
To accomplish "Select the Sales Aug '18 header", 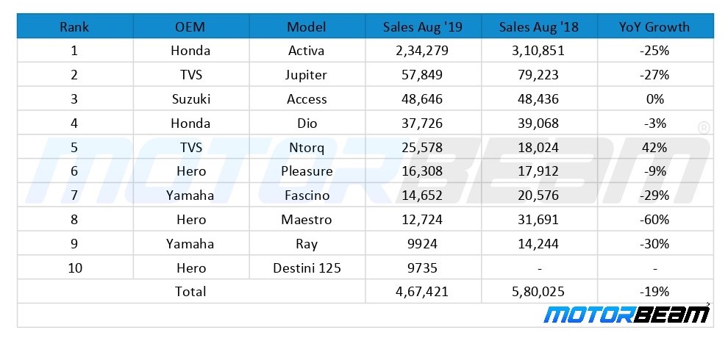I will [539, 27].
